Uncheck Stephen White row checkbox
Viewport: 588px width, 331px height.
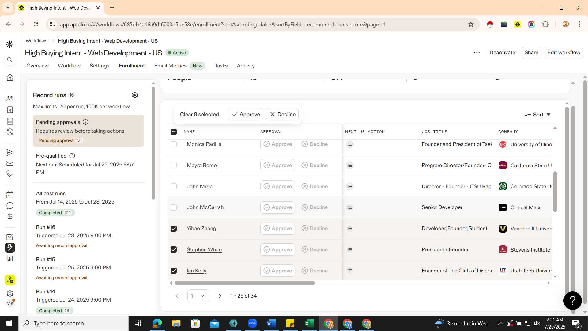(x=174, y=249)
